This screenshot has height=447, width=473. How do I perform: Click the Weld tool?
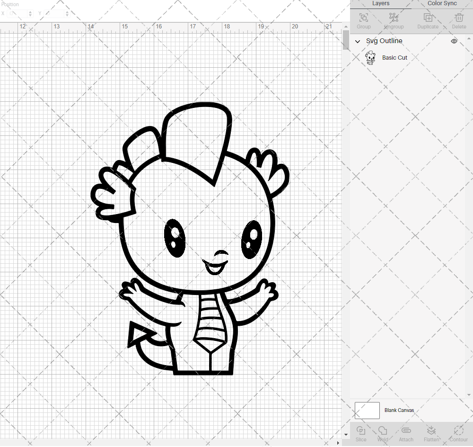coord(382,431)
